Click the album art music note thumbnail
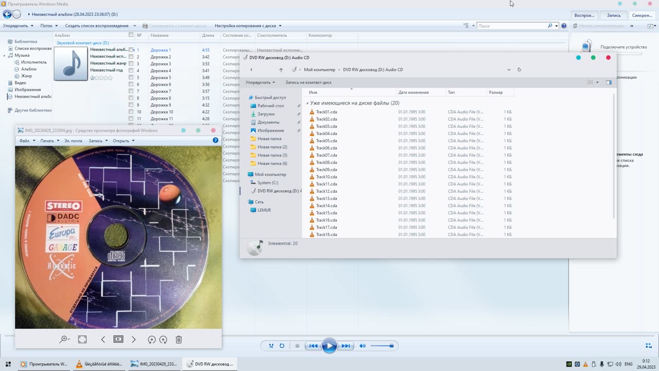The width and height of the screenshot is (659, 371). (71, 63)
